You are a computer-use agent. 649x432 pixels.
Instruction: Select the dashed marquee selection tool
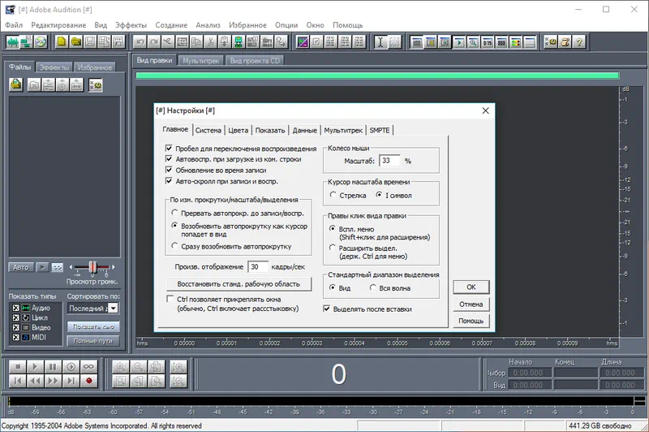coord(394,42)
